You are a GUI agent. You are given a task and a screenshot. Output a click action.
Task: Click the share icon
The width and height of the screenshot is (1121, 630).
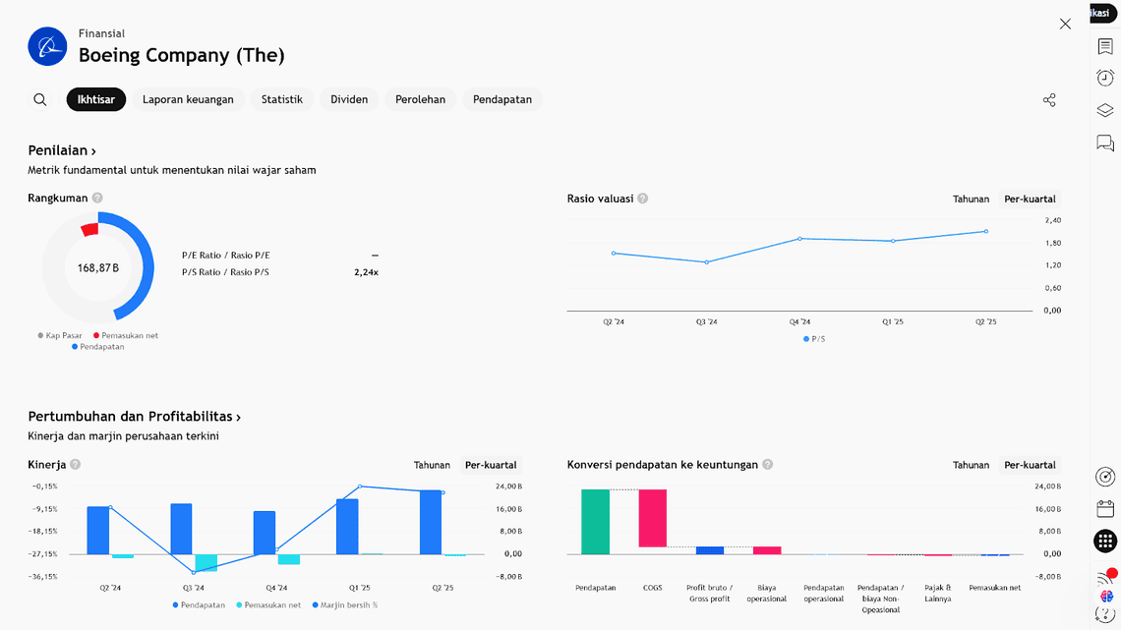pos(1049,100)
